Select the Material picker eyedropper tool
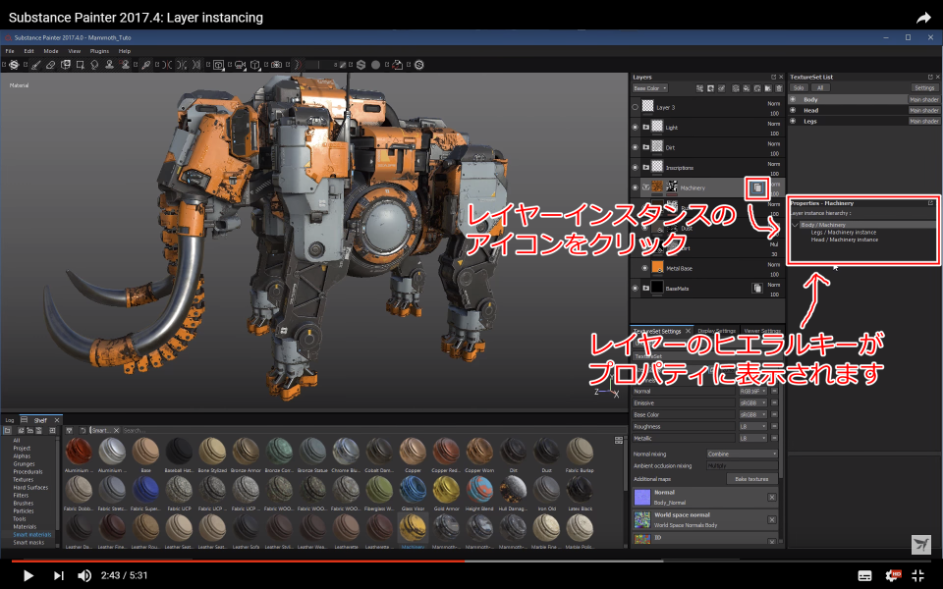This screenshot has height=589, width=943. (146, 65)
